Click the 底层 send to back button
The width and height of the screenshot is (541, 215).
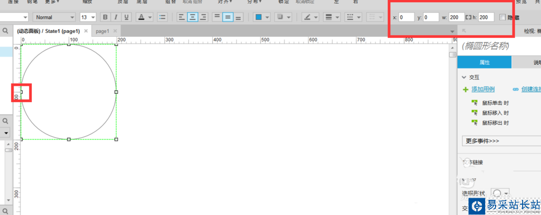click(x=142, y=2)
